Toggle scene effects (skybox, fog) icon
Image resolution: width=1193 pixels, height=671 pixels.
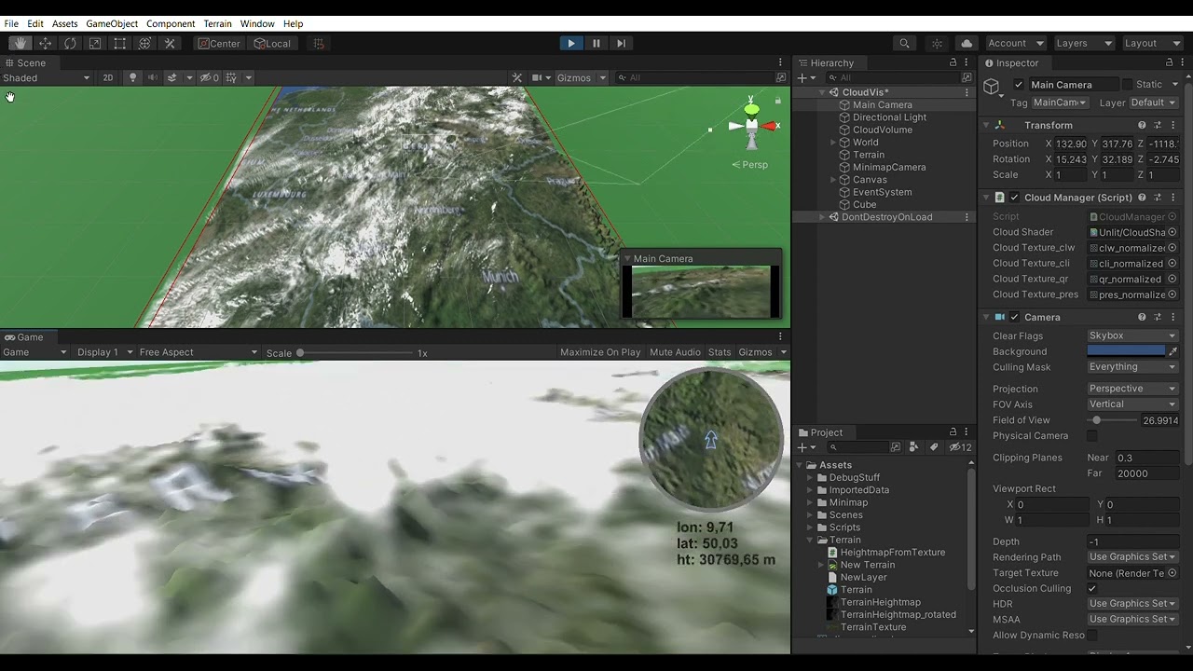(172, 77)
